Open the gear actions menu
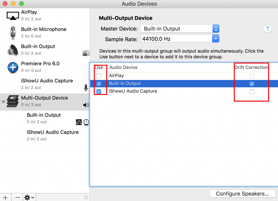The height and width of the screenshot is (201, 278). point(30,198)
